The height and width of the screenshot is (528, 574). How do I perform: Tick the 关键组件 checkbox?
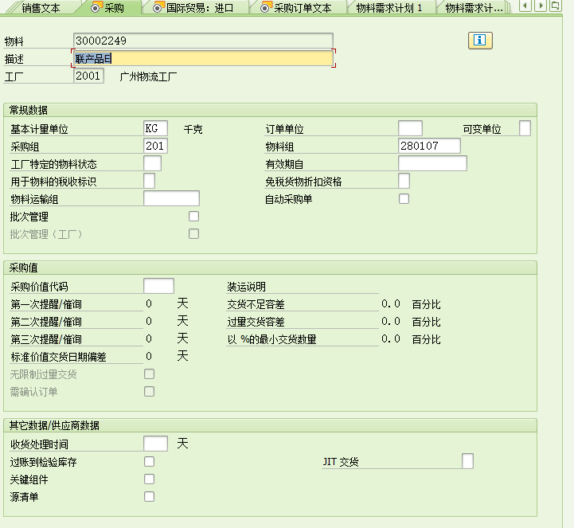pyautogui.click(x=149, y=479)
